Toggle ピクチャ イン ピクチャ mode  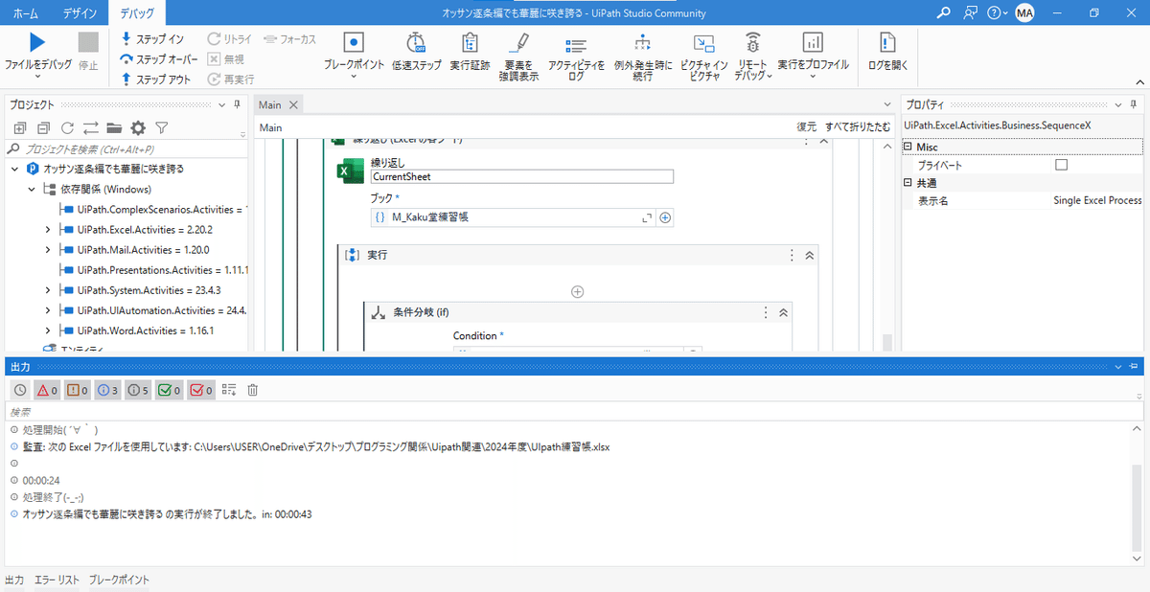pos(704,56)
